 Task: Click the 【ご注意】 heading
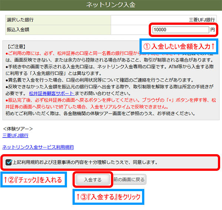click(x=16, y=47)
